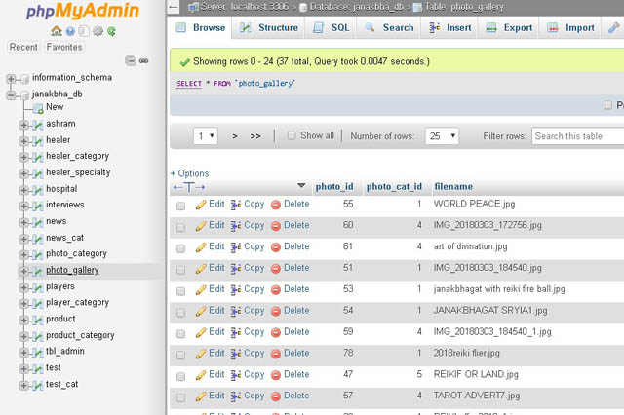The height and width of the screenshot is (415, 624).
Task: Click the Copy icon for 2018reiki flier.jpg row
Action: [236, 354]
